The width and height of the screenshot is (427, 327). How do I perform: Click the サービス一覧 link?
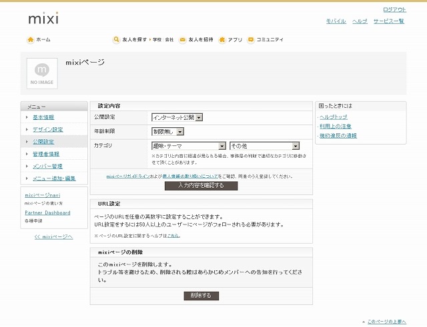click(388, 21)
